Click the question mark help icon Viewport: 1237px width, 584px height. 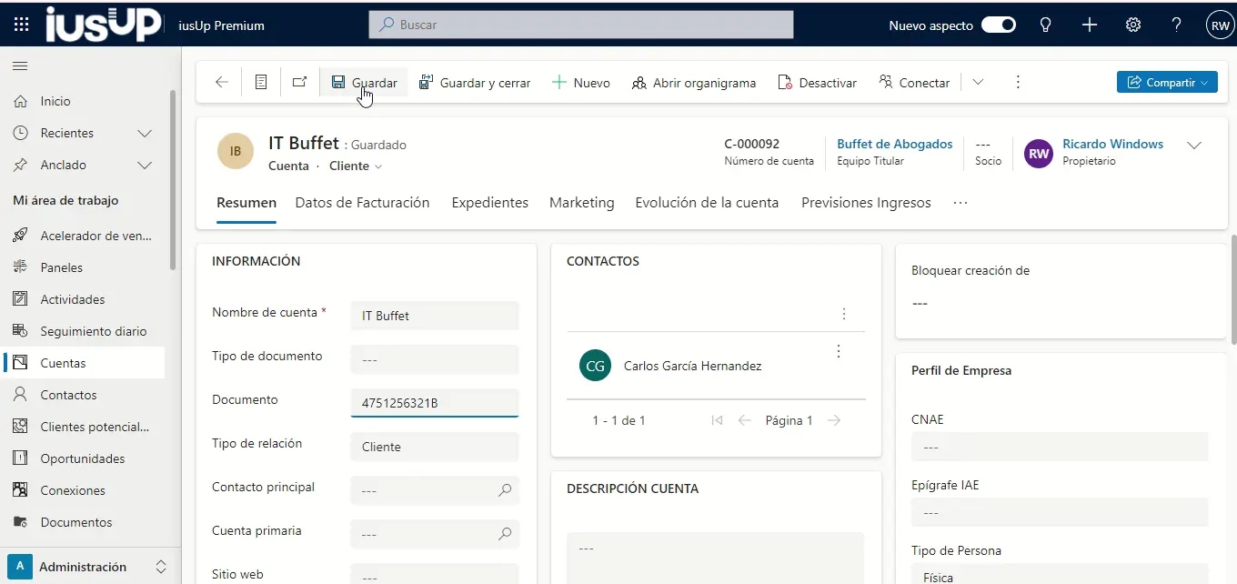(x=1176, y=25)
